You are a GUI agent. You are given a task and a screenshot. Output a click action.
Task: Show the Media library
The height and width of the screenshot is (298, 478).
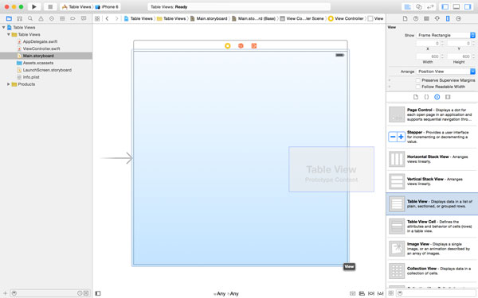click(x=448, y=97)
